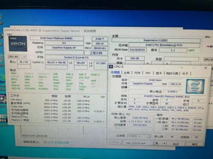Click the Stepping E3 field
Viewport: 213px width, 159px height.
(64, 43)
